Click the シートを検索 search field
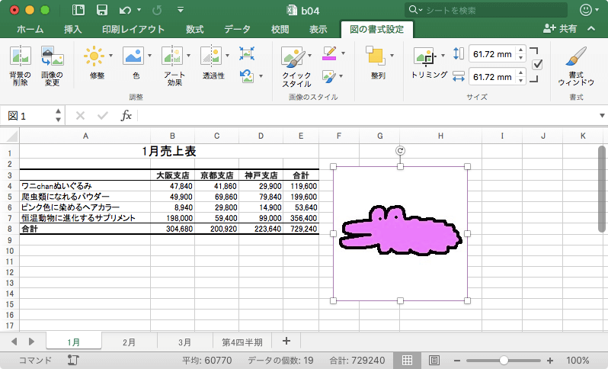The image size is (608, 369). tap(486, 10)
